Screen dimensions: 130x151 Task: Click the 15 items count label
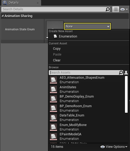tap(57, 147)
